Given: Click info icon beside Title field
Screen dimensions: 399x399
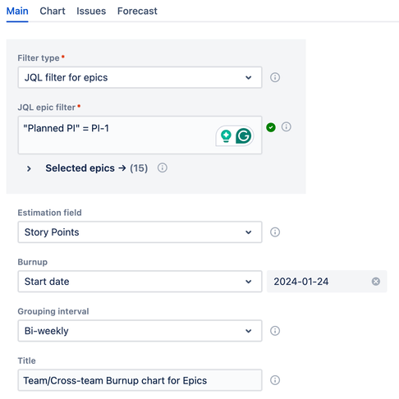Looking at the screenshot, I should [275, 380].
